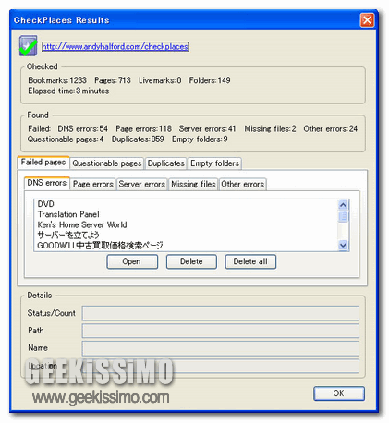The height and width of the screenshot is (423, 389).
Task: Switch to the Duplicates tab
Action: coord(166,163)
